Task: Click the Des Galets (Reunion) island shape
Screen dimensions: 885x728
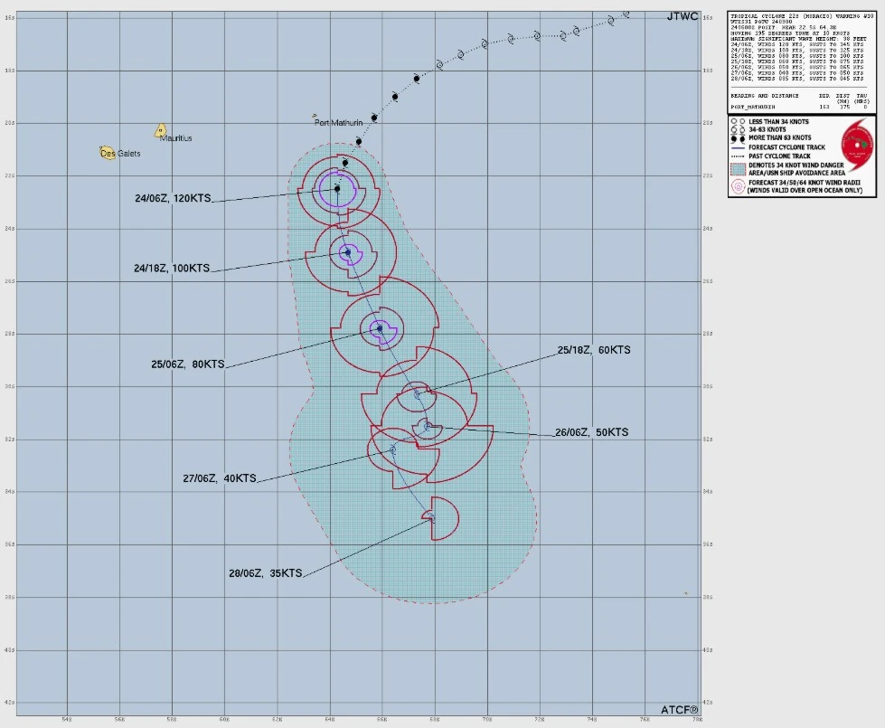Action: [x=108, y=153]
